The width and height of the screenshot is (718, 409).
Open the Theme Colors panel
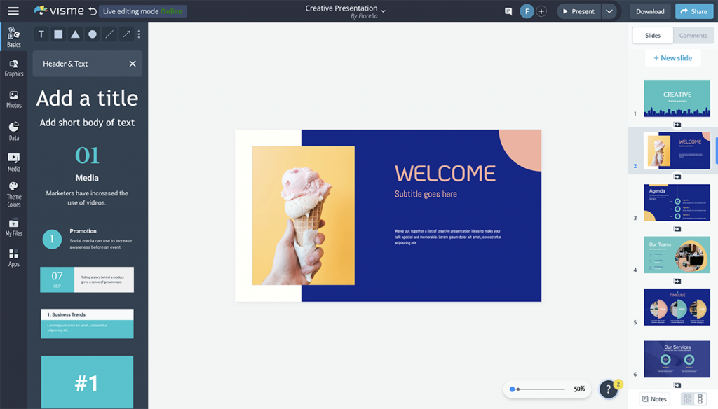[14, 194]
